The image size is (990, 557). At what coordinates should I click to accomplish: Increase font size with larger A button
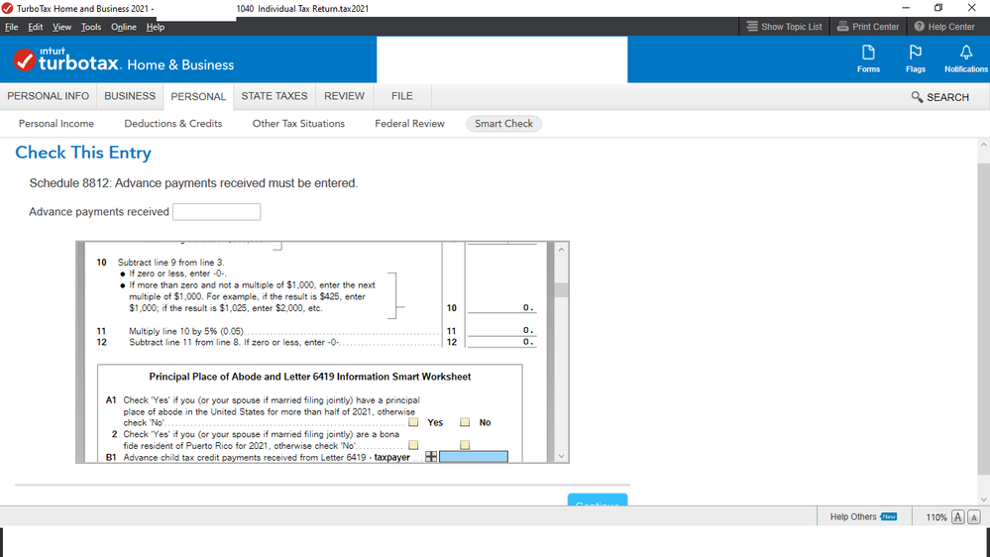tap(958, 516)
